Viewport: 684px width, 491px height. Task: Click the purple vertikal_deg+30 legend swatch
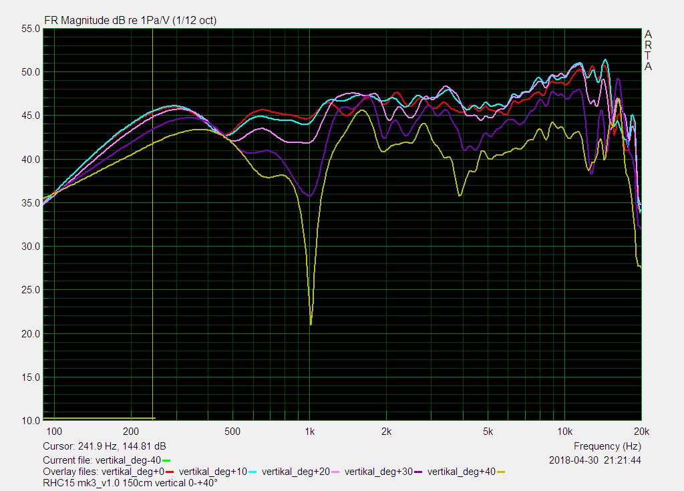pos(418,472)
